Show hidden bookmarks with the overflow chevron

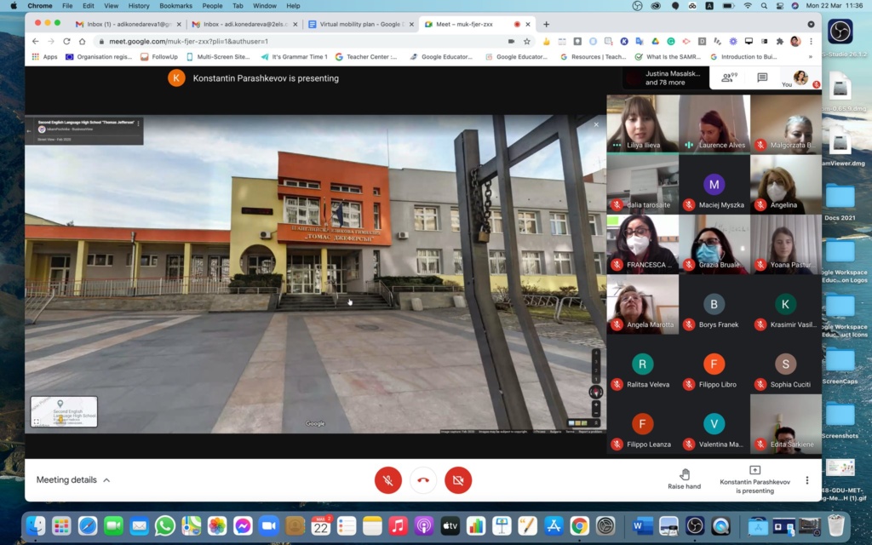(x=810, y=57)
